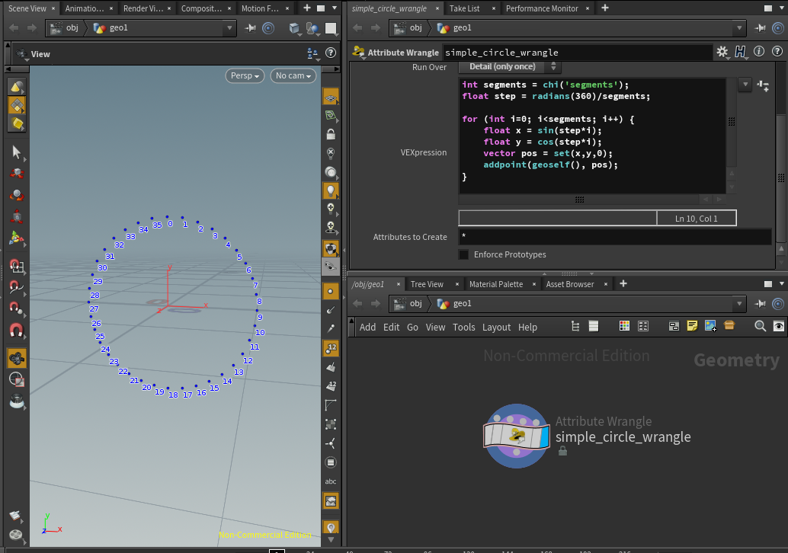Click parameter help question mark icon
This screenshot has width=788, height=553.
777,51
